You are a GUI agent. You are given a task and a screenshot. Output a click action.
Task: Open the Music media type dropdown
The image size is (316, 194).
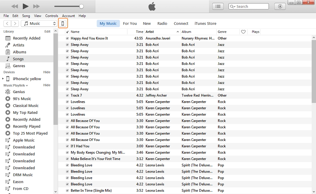pyautogui.click(x=39, y=23)
